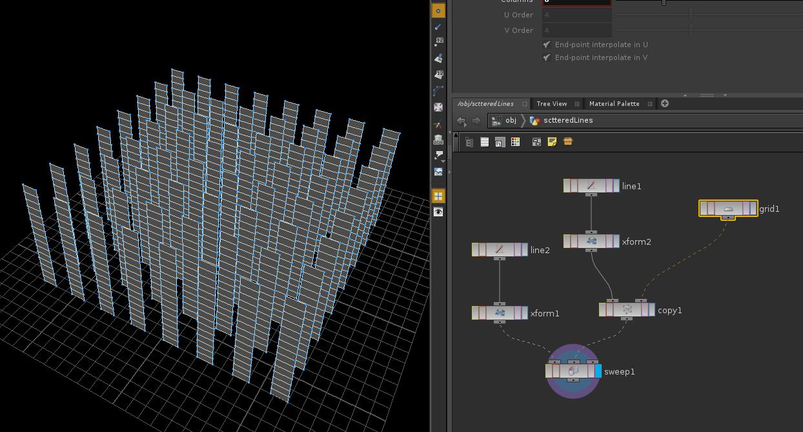Click the layout nodes toolbar icon
This screenshot has width=803, height=432.
point(536,142)
